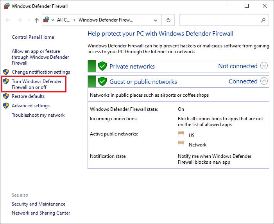Click the search Control Panel field
Image resolution: width=274 pixels, height=224 pixels.
point(224,20)
